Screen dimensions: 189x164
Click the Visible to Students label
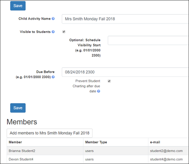click(35, 32)
